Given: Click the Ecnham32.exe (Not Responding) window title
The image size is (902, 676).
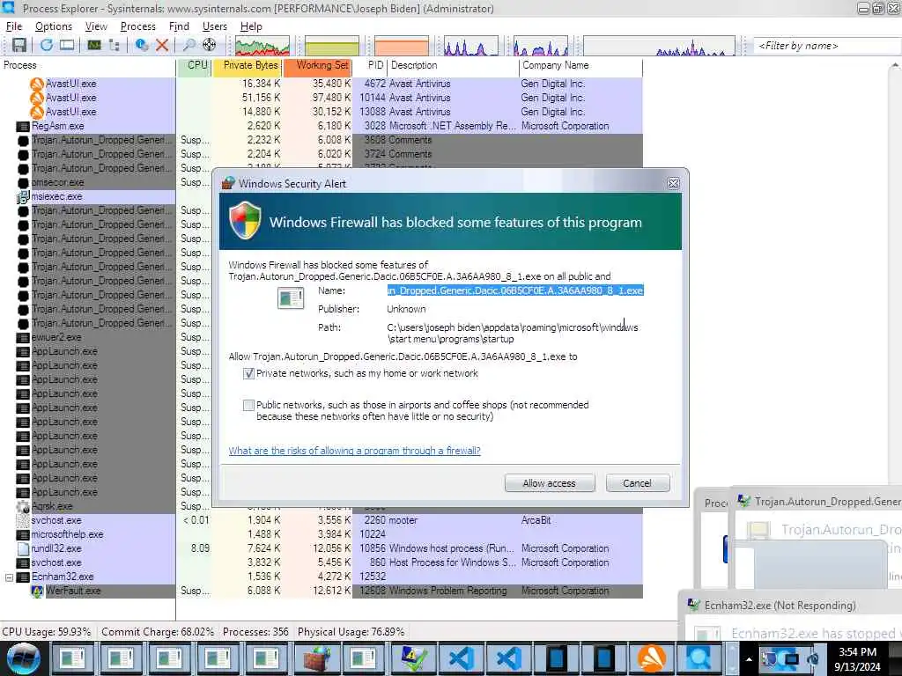Looking at the screenshot, I should (x=780, y=606).
